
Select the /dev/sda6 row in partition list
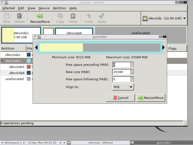click(17, 73)
